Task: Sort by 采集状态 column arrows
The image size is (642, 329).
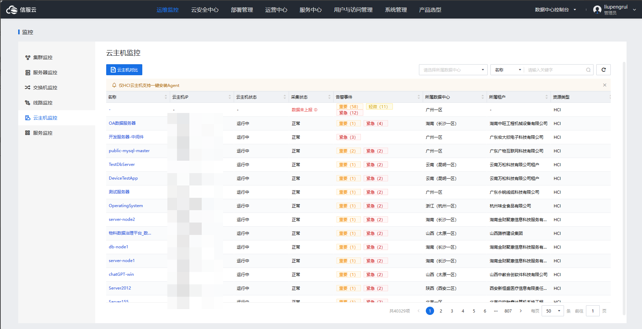Action: 330,97
